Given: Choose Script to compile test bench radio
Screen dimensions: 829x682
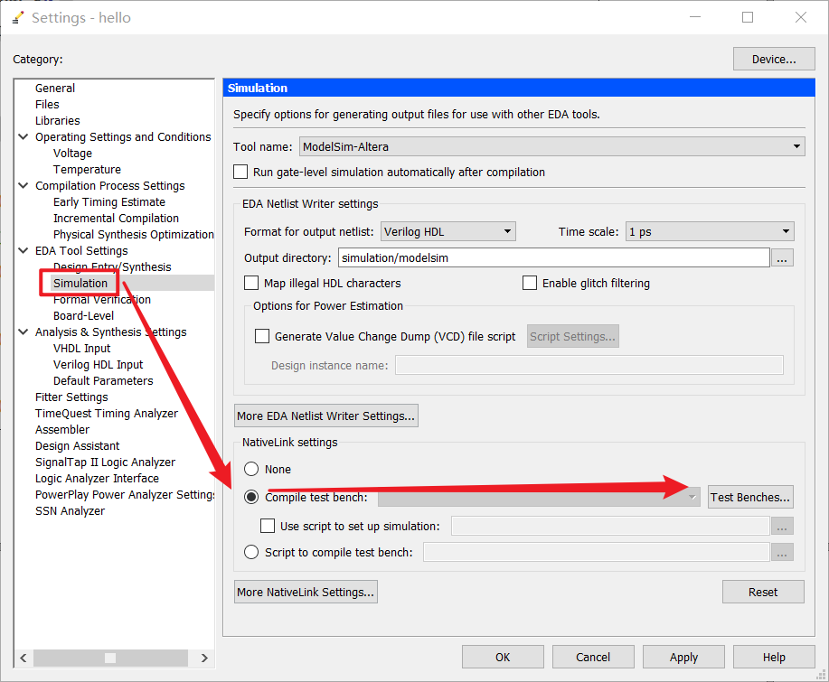Looking at the screenshot, I should (x=251, y=552).
